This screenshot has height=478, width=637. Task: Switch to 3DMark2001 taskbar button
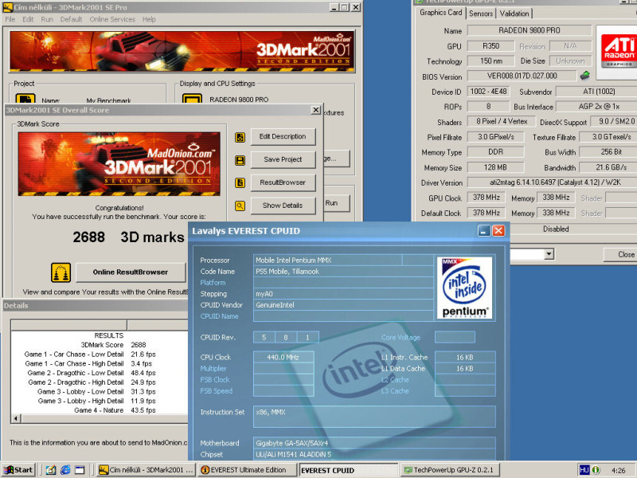click(147, 470)
